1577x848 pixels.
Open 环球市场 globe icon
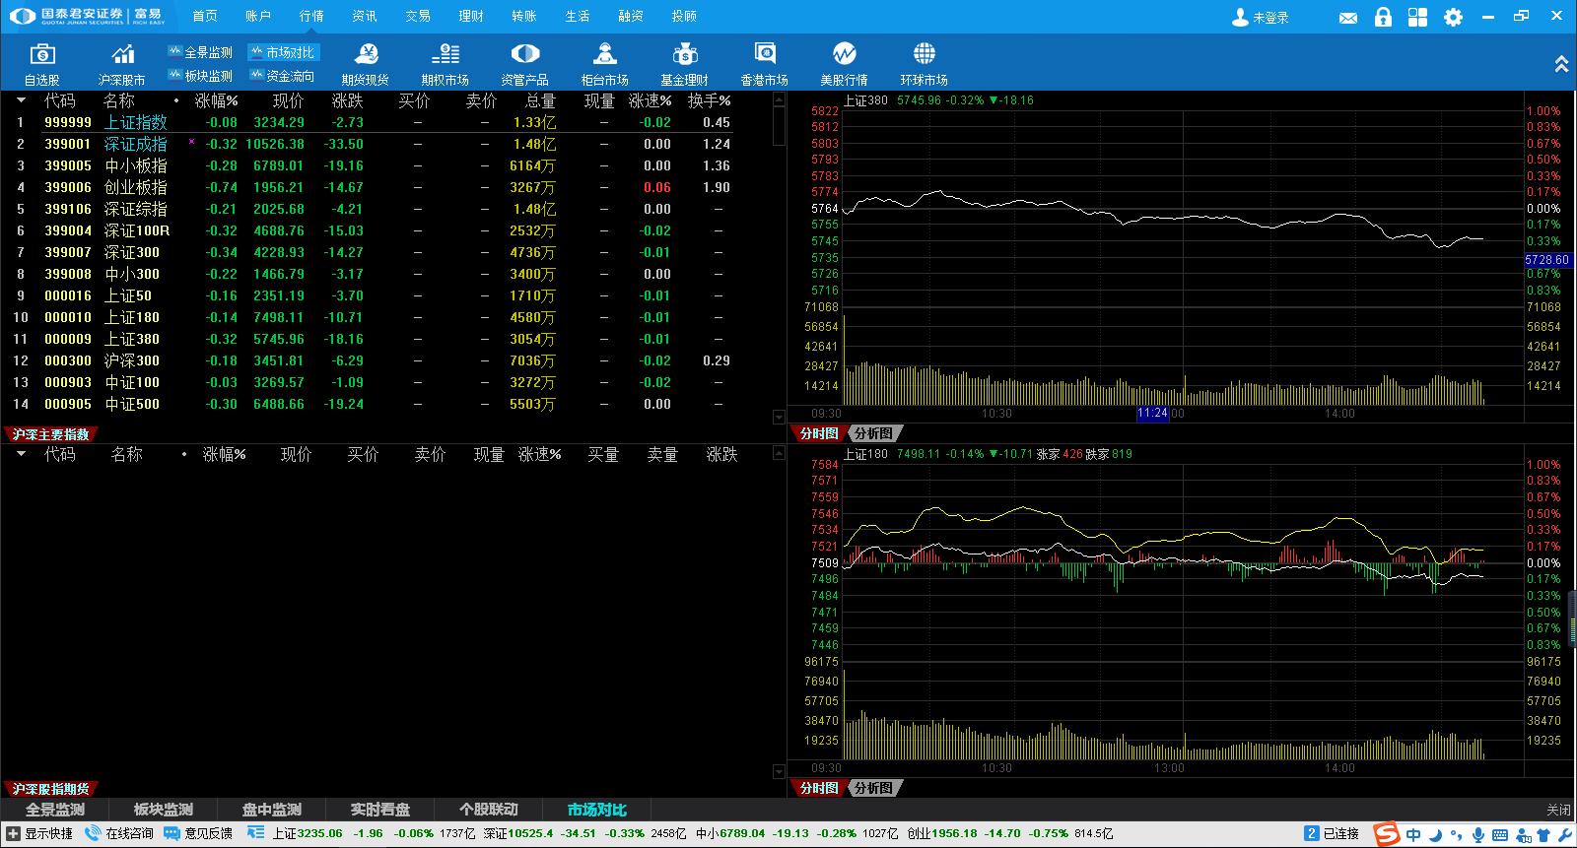click(924, 55)
